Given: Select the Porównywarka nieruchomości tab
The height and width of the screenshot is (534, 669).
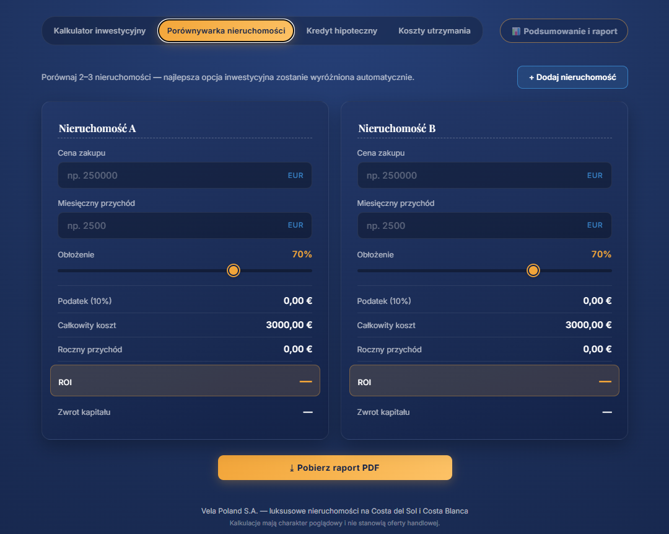Looking at the screenshot, I should (226, 31).
